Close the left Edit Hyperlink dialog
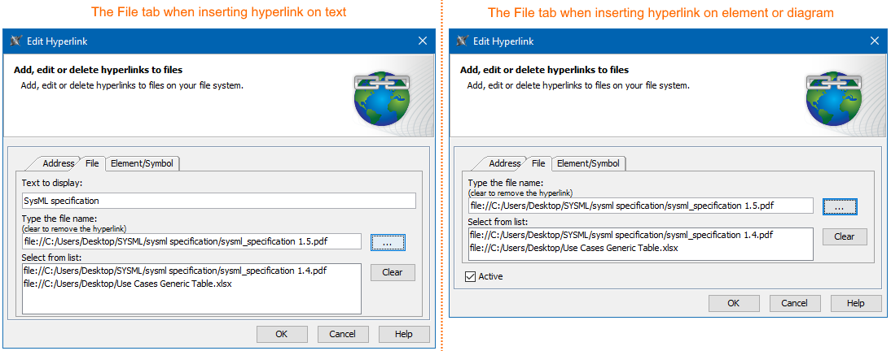 point(423,41)
